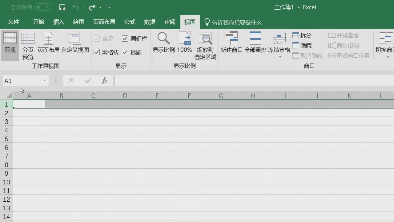
Task: Click Split (拆分) window
Action: 302,35
